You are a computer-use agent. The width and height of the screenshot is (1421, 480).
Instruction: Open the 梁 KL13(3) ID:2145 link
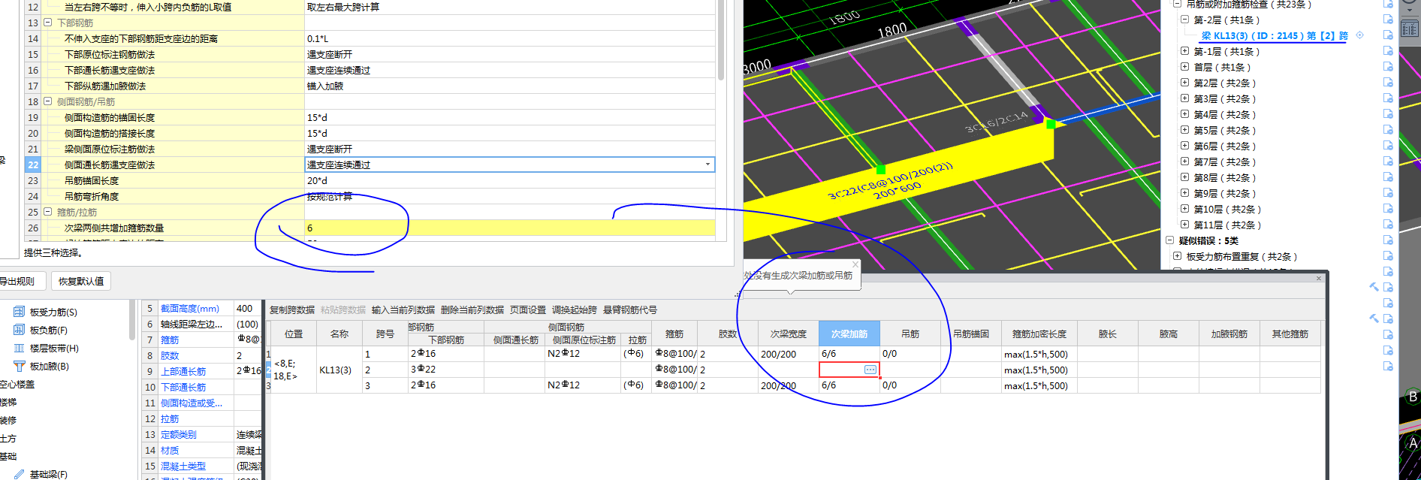pyautogui.click(x=1275, y=35)
